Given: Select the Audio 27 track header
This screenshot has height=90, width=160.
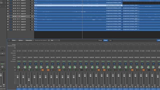Looking at the screenshot, I should (20, 16).
